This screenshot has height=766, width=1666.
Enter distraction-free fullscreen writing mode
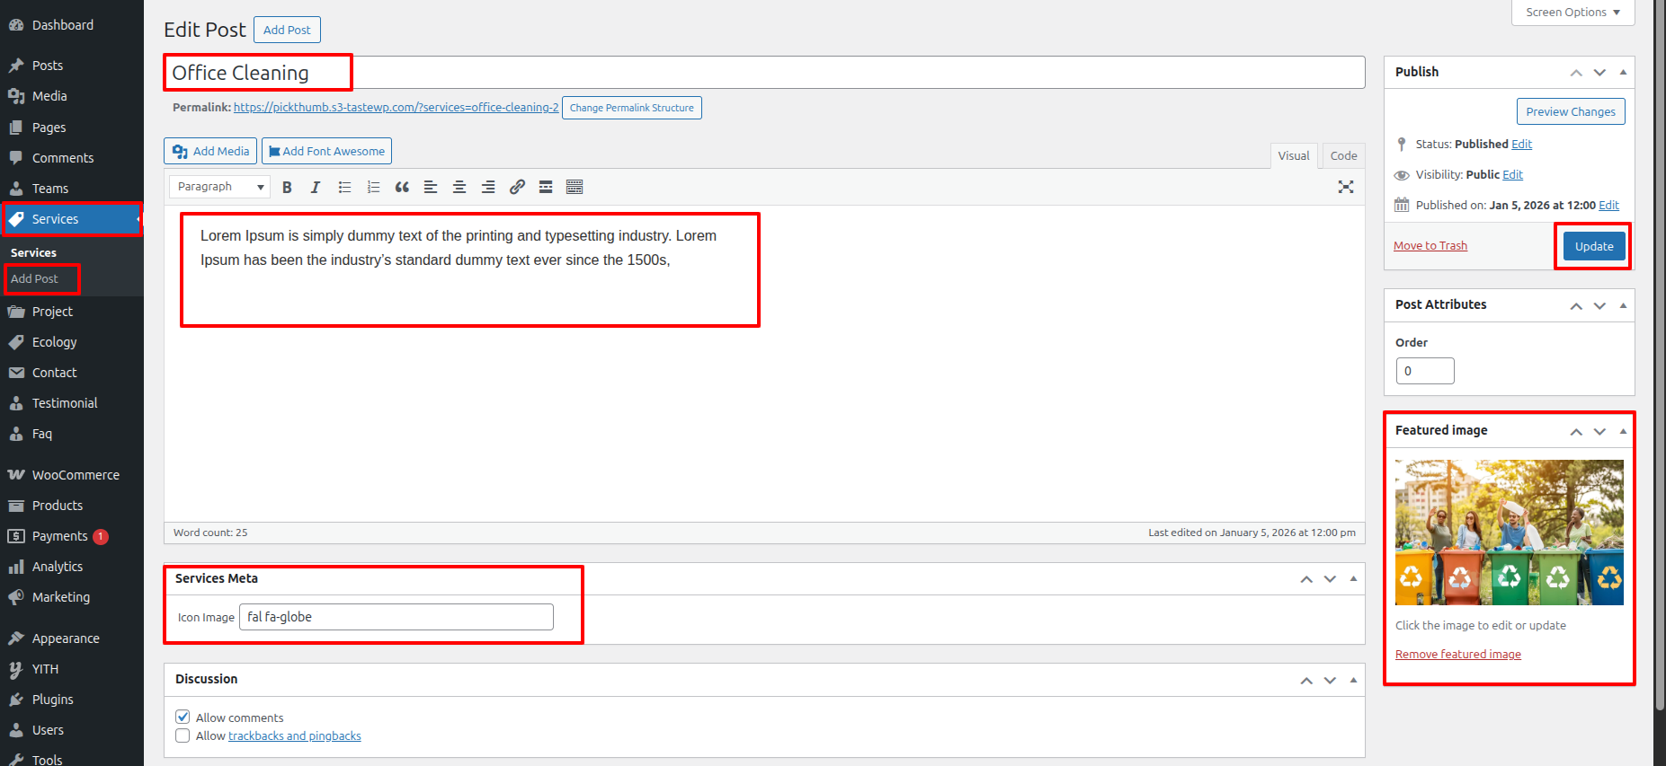1345,187
